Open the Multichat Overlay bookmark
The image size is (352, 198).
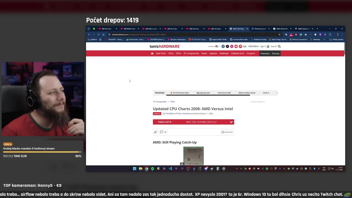coord(259,40)
